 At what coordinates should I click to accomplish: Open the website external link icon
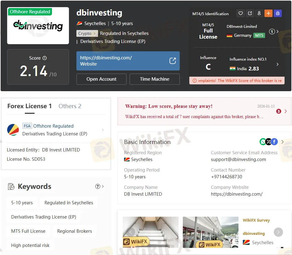point(173,61)
